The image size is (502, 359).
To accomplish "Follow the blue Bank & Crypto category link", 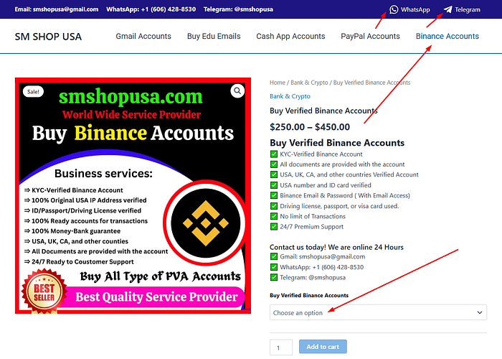I will pos(290,96).
